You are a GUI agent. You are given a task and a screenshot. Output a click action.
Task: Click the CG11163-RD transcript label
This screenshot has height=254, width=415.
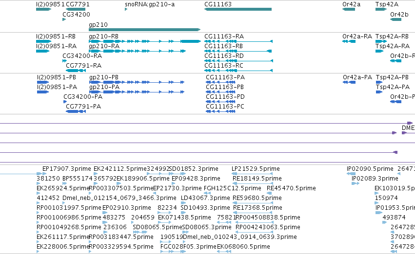pos(224,56)
